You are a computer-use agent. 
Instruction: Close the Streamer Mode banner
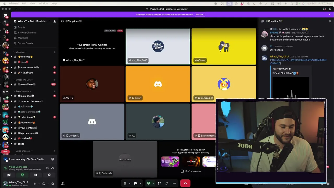[330, 15]
